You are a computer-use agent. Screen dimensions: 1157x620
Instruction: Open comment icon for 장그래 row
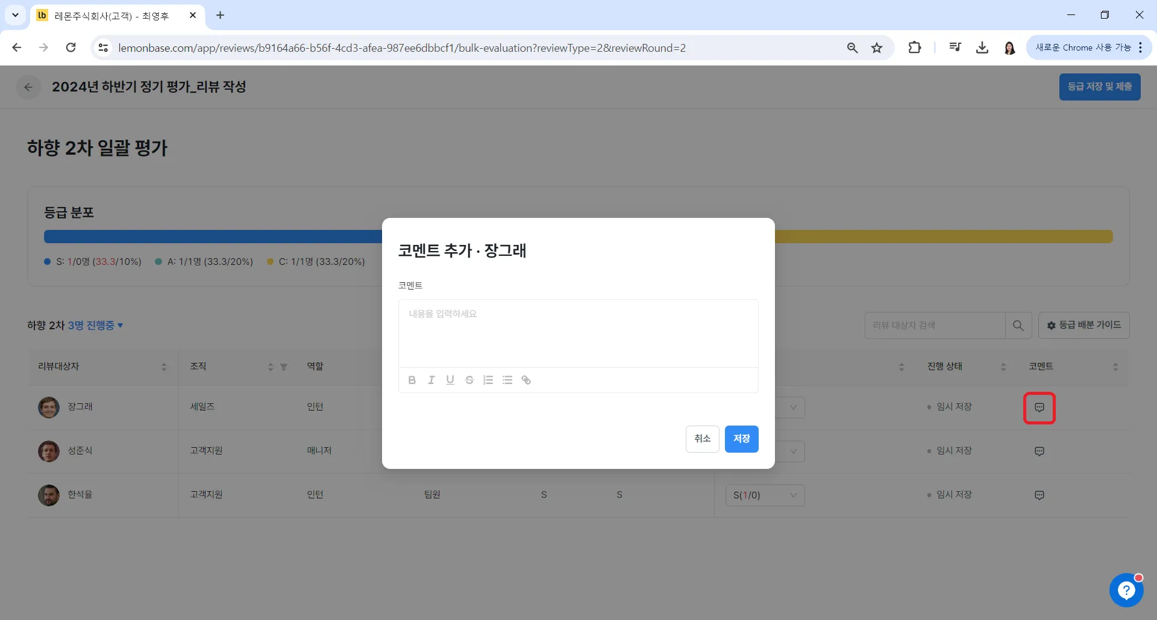point(1039,408)
